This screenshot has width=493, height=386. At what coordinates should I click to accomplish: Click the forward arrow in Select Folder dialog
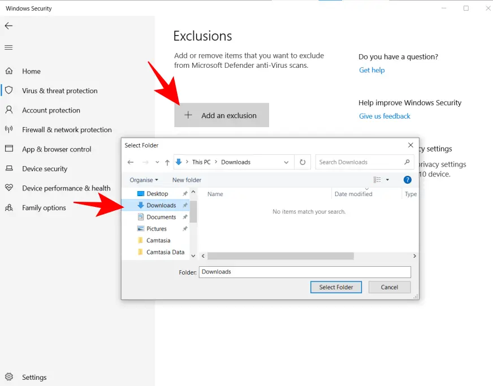(145, 162)
